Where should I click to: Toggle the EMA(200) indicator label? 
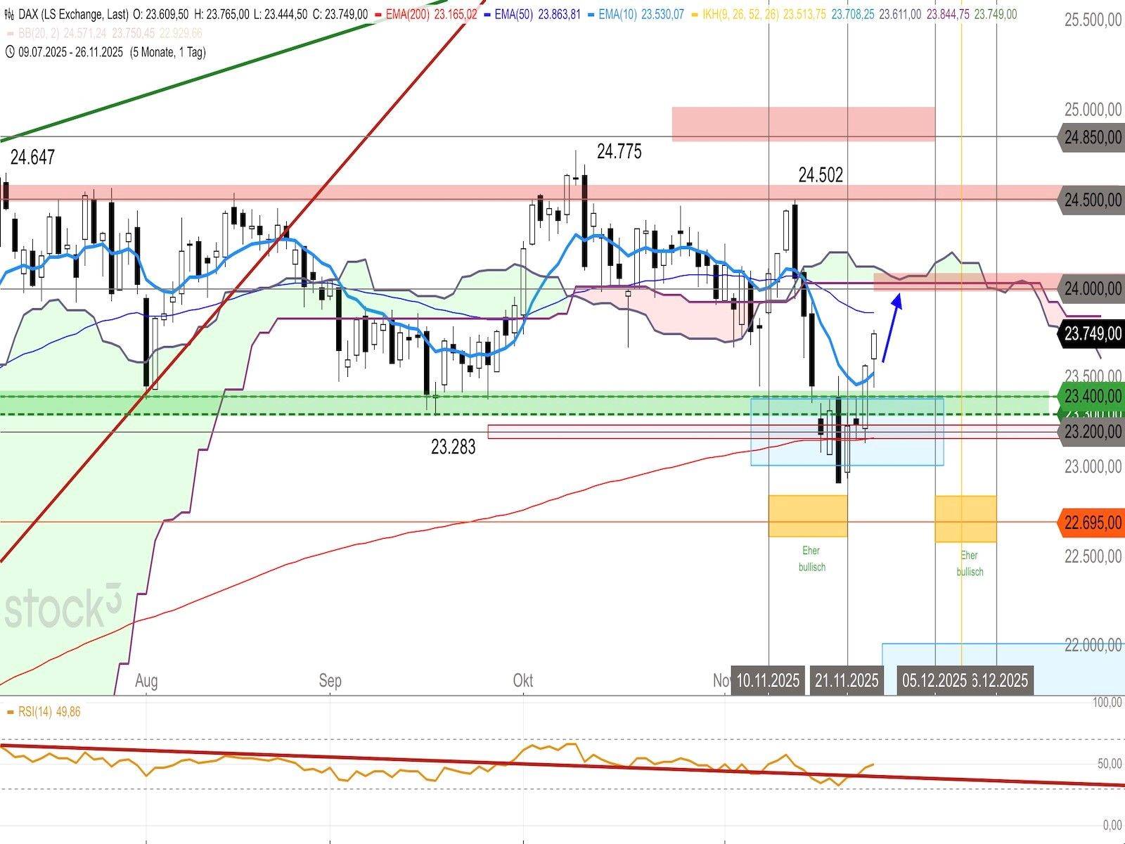[408, 14]
